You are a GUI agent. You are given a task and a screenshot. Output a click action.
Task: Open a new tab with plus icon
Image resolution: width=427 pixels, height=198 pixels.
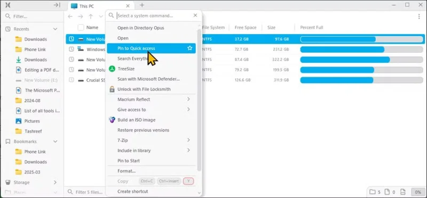pyautogui.click(x=142, y=5)
